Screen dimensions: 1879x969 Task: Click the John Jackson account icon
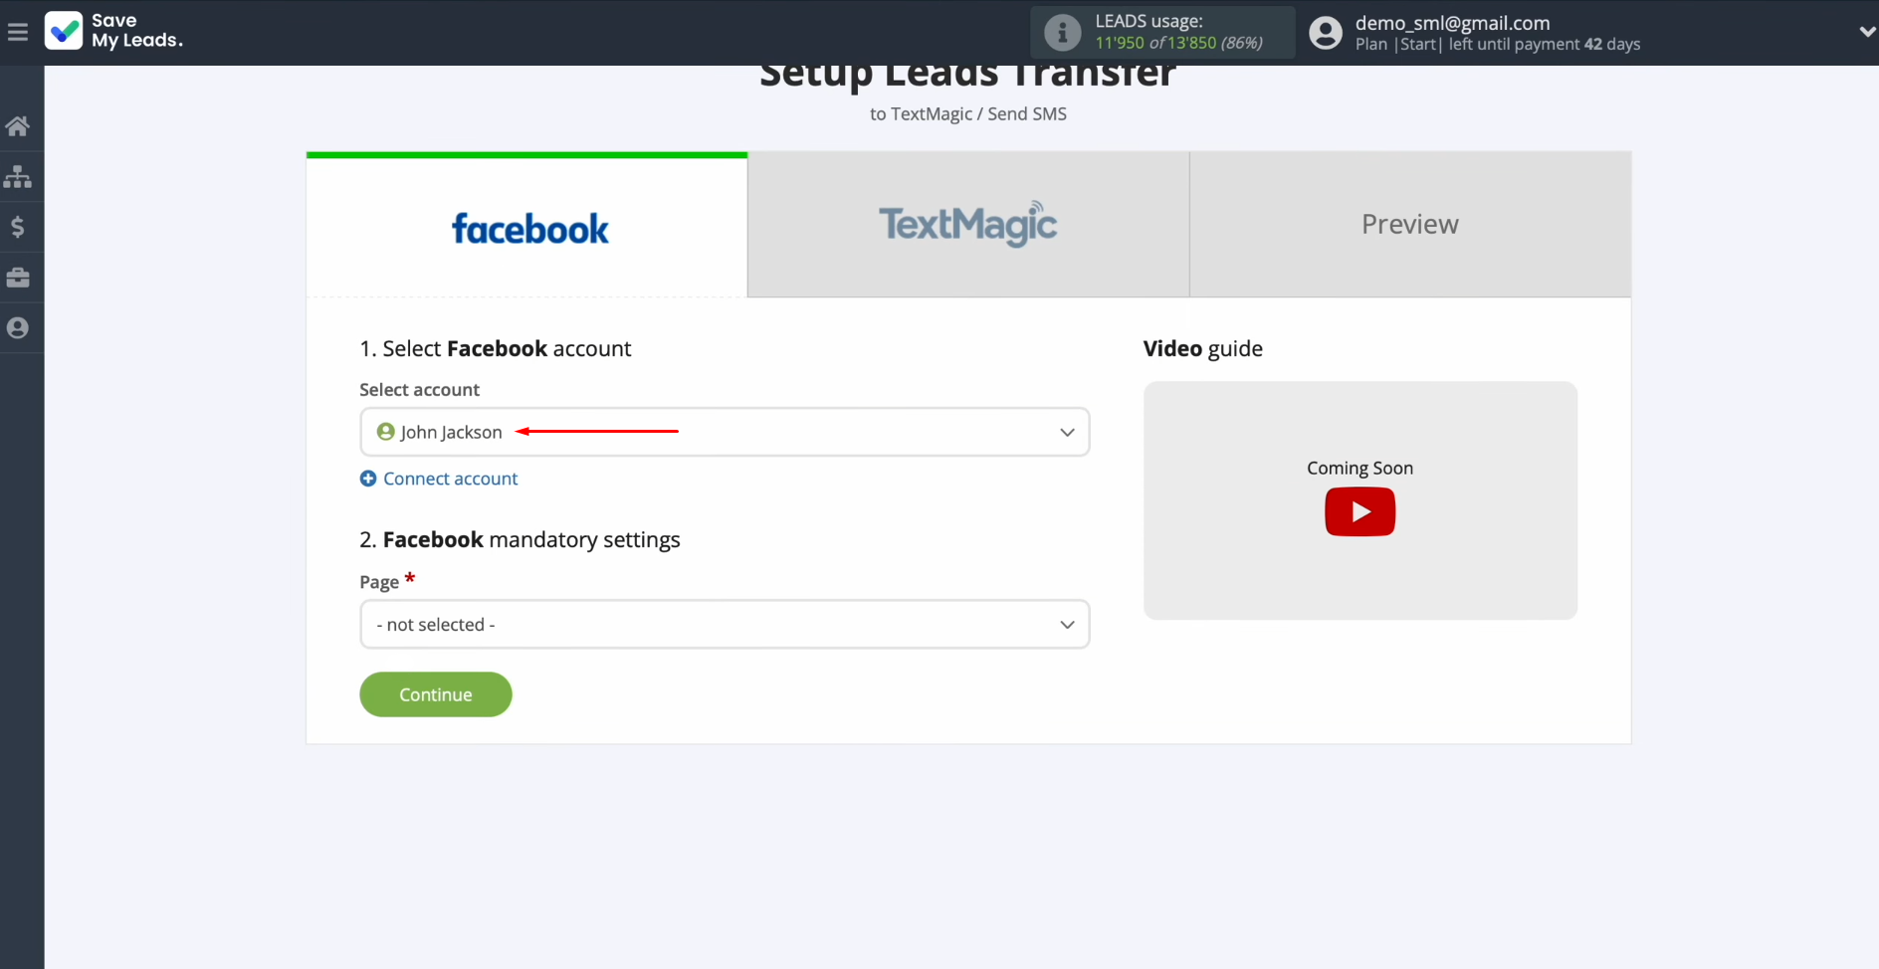[386, 432]
